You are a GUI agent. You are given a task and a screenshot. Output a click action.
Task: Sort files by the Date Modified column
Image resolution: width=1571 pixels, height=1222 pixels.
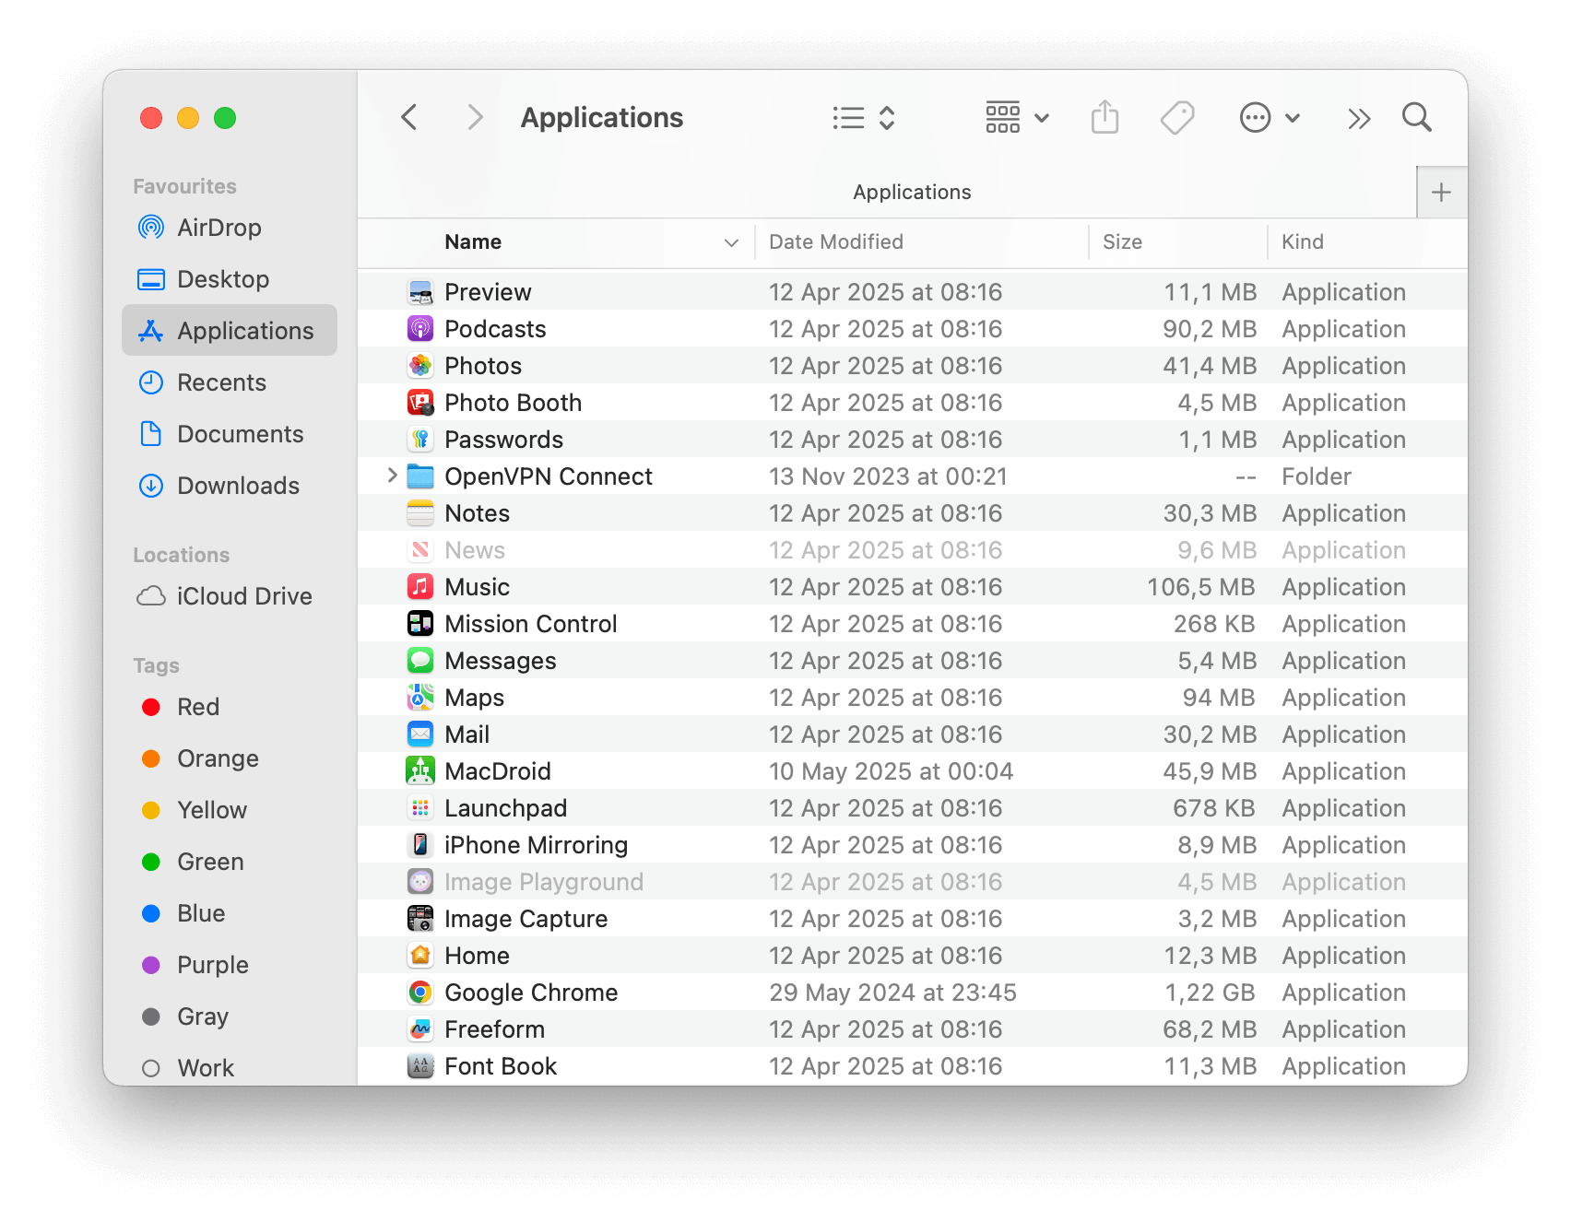[x=835, y=241]
